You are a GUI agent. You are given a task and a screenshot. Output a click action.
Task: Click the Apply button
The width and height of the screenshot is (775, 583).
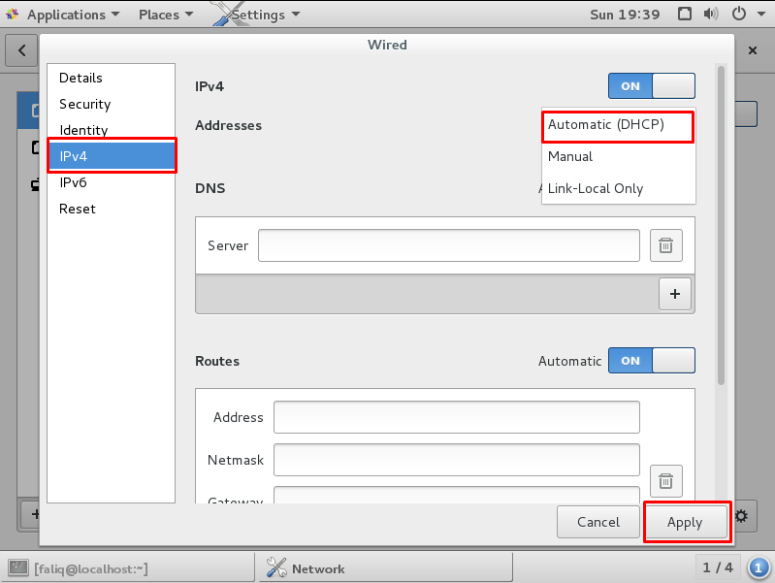click(685, 522)
